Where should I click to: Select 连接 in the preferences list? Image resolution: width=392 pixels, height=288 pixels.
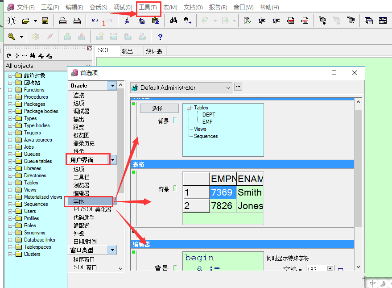(79, 96)
